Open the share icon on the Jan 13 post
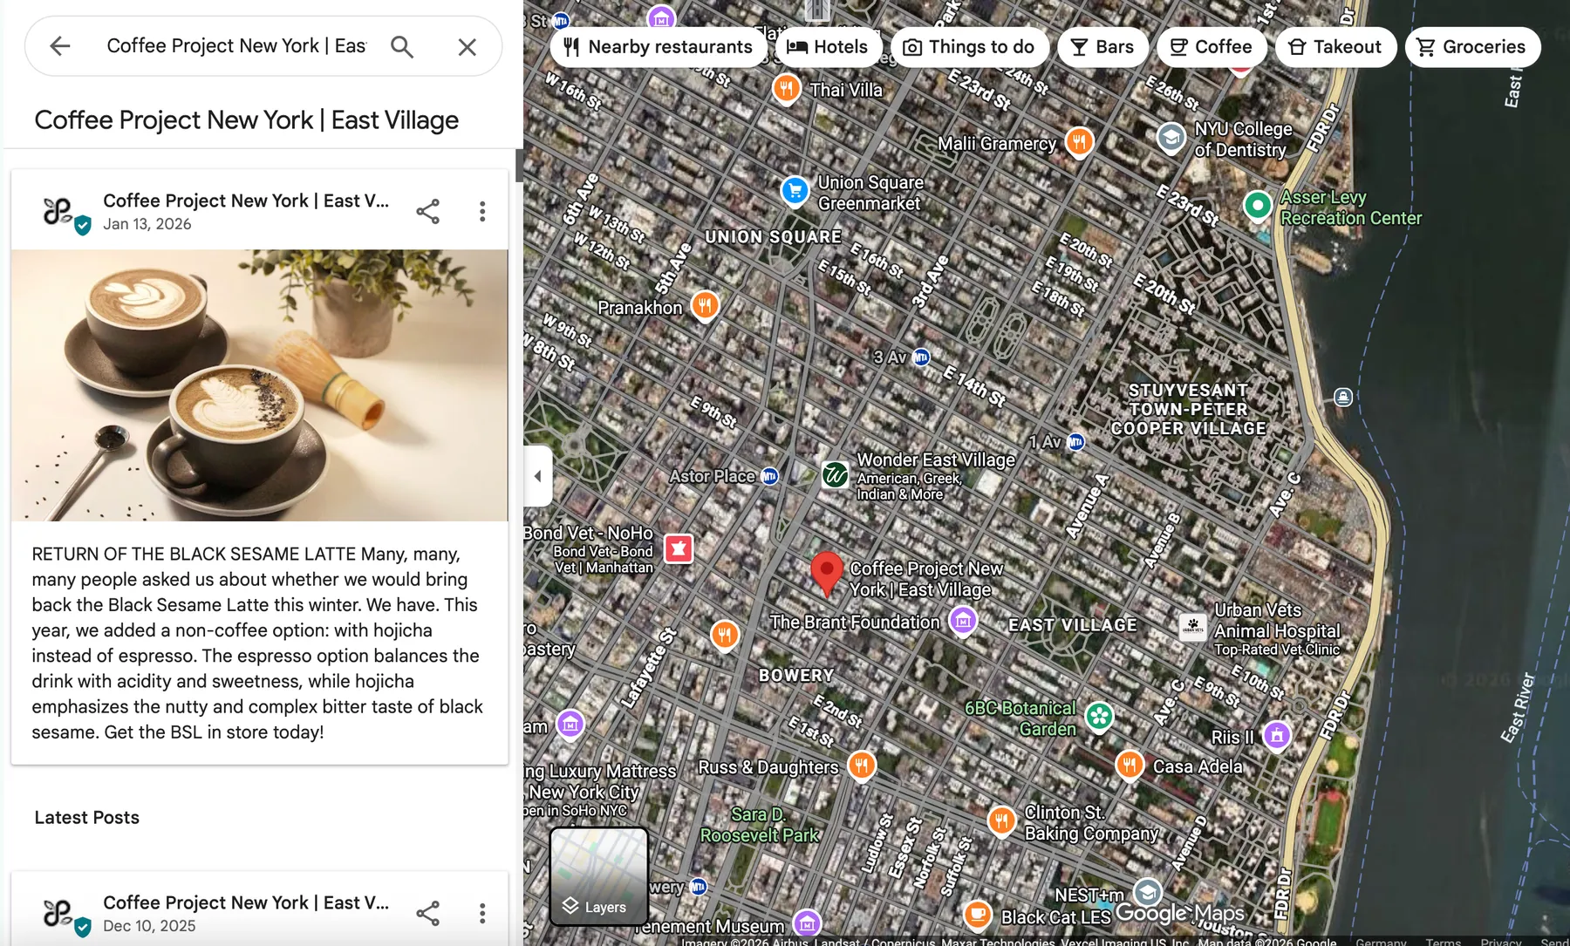This screenshot has width=1570, height=946. (x=428, y=210)
